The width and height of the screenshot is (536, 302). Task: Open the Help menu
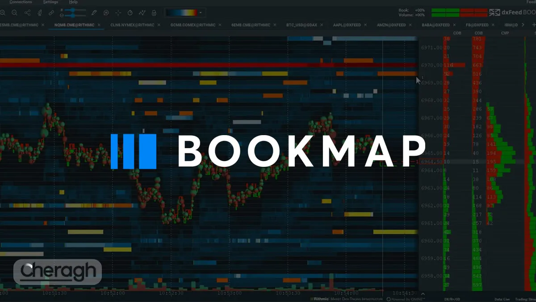(x=73, y=2)
